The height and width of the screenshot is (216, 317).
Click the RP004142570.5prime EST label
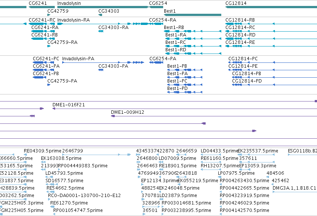click(x=244, y=210)
